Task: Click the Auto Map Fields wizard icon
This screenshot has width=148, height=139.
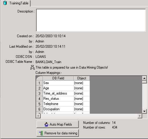Action: pyautogui.click(x=47, y=124)
